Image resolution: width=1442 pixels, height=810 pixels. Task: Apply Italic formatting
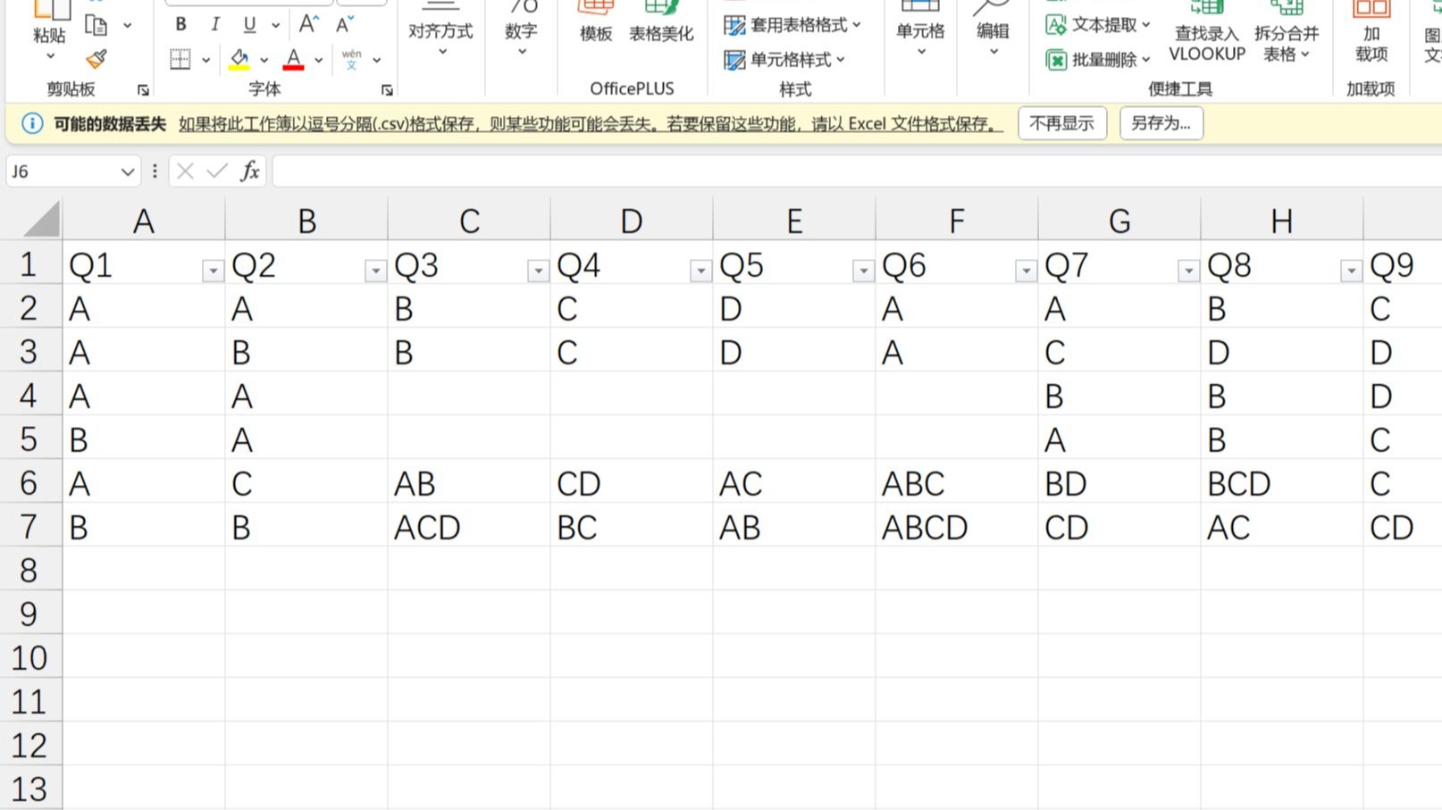(215, 24)
